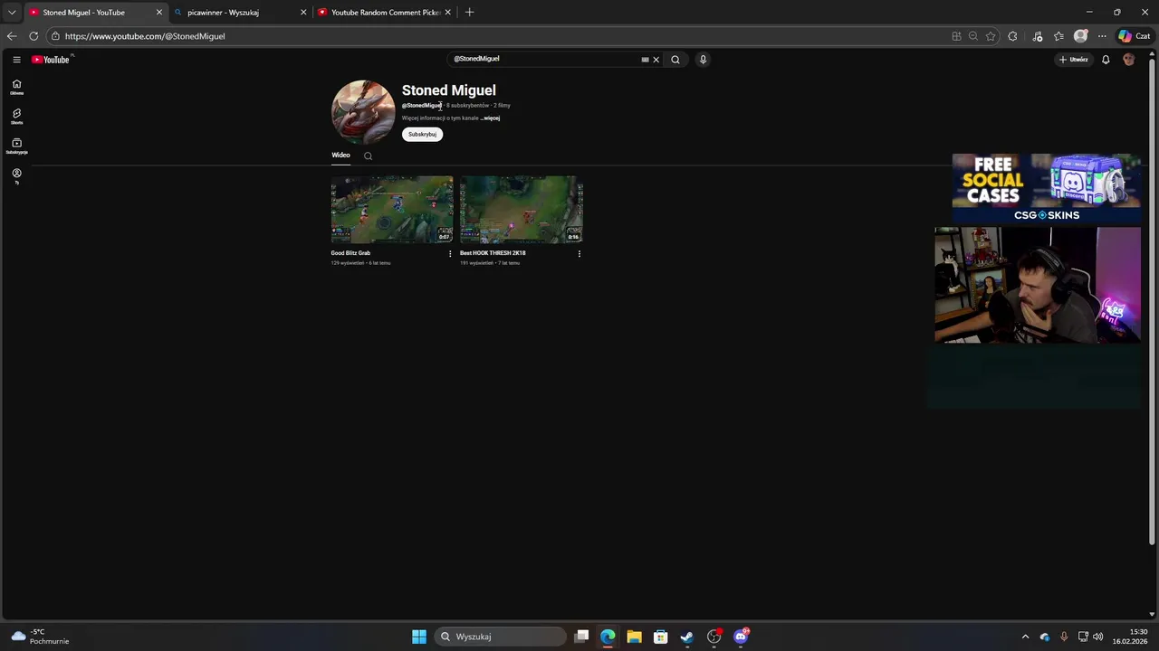Open the YouTube guide hamburger menu
The height and width of the screenshot is (651, 1159).
coord(16,60)
